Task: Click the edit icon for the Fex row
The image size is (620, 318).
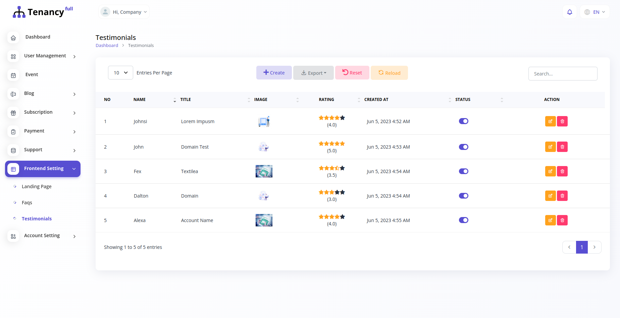Action: [550, 171]
